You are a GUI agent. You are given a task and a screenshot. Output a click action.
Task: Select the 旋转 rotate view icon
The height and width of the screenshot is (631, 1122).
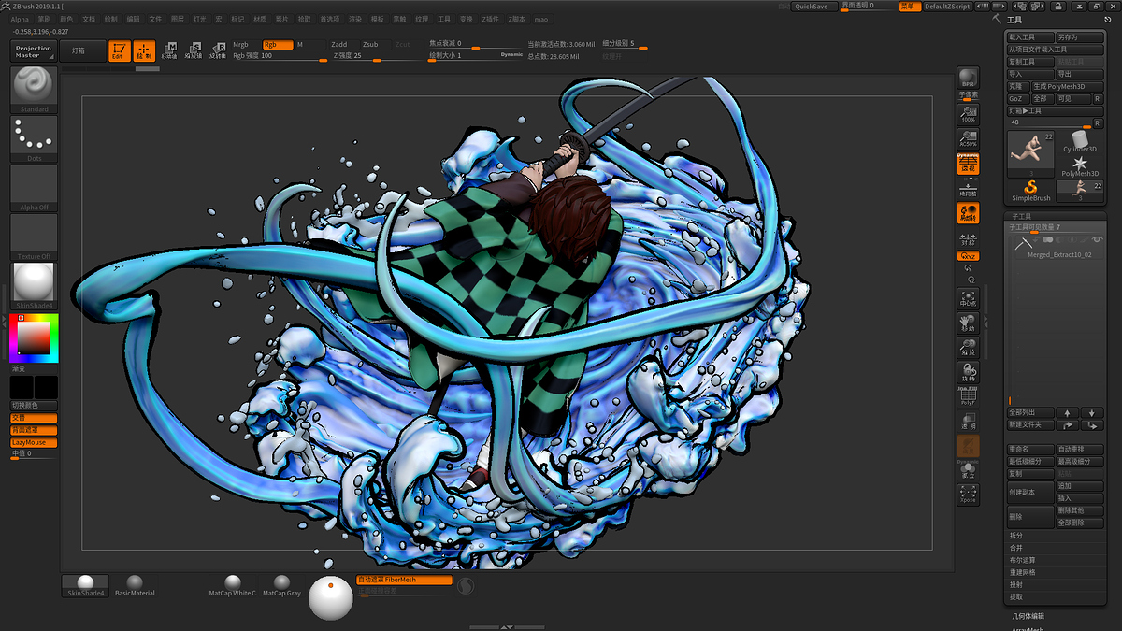pos(968,372)
